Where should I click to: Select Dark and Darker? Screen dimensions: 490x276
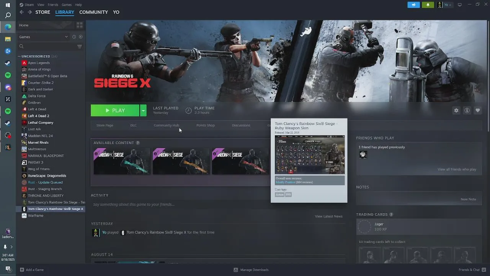[41, 89]
